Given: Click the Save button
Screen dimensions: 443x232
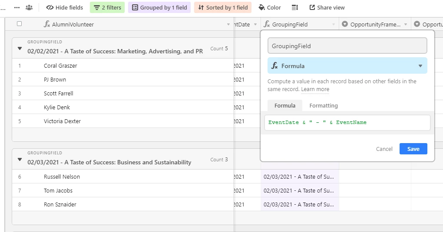Looking at the screenshot, I should point(413,149).
